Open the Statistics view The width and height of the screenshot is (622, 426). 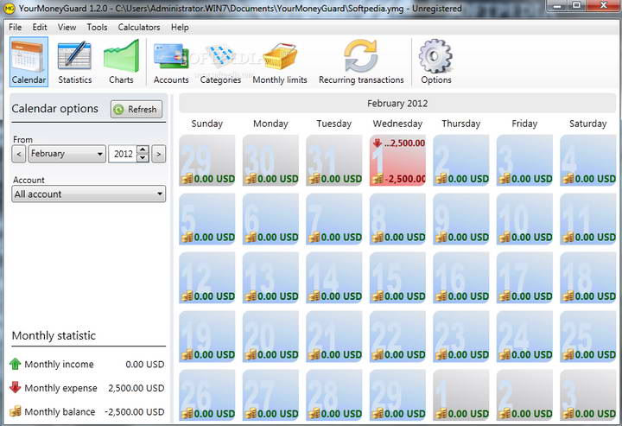coord(74,62)
